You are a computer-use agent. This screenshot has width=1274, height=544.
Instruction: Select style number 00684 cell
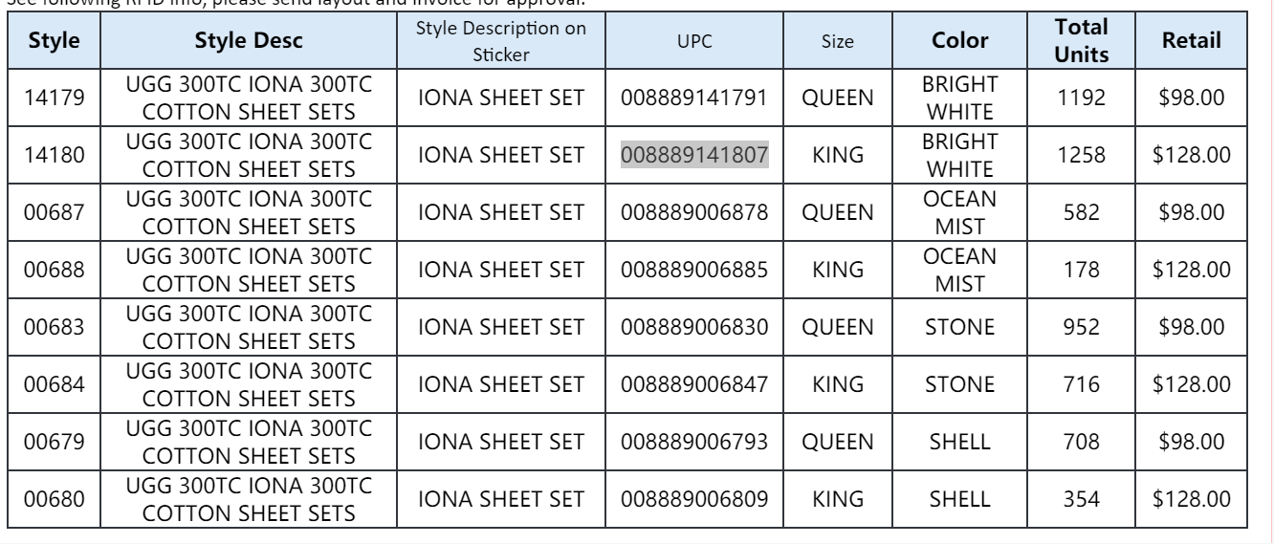tap(53, 385)
